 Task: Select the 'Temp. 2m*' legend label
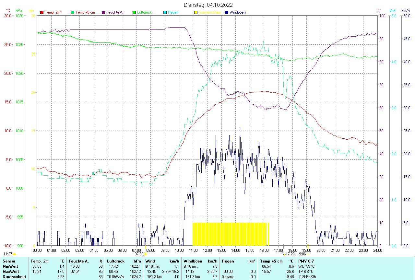[x=53, y=12]
